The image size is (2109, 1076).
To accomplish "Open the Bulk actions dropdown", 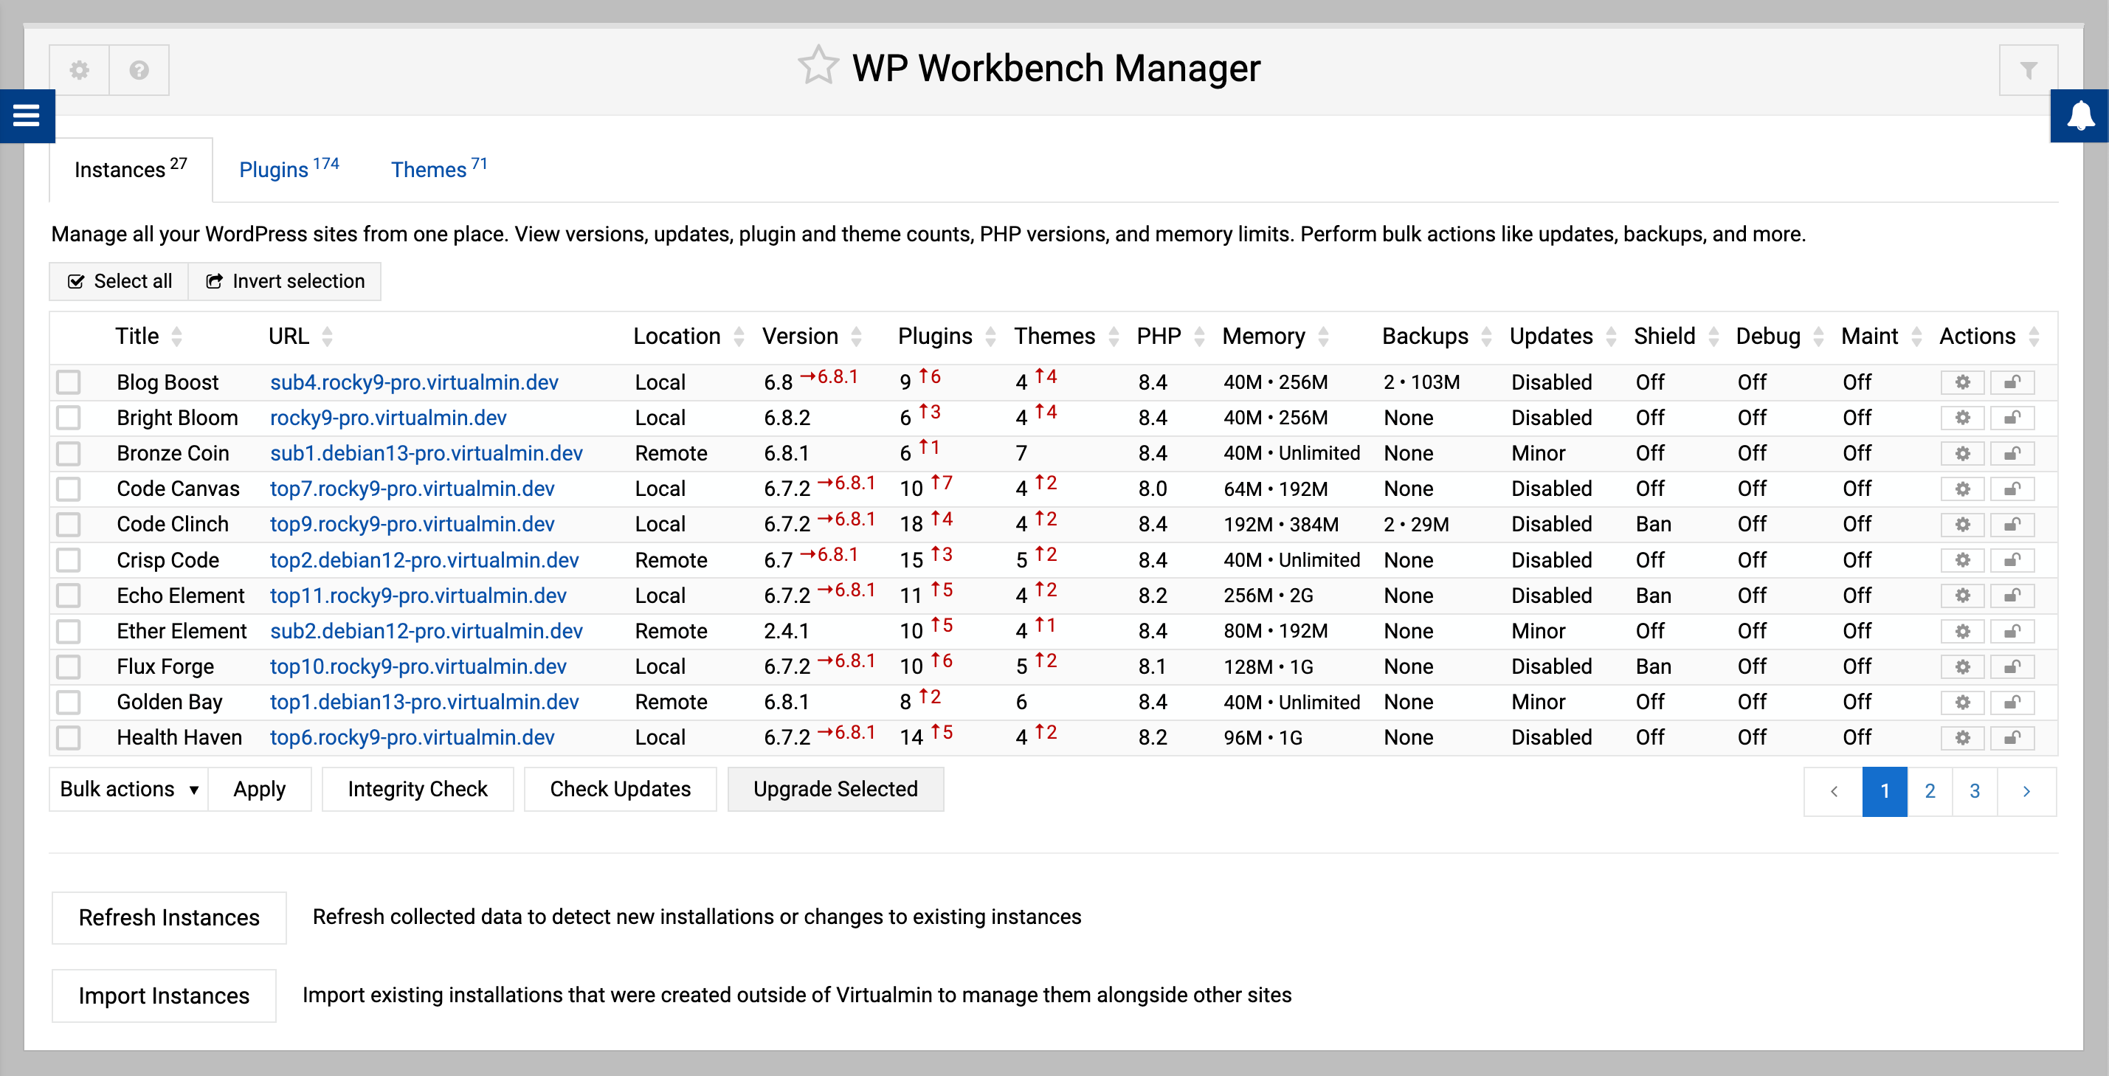I will 128,789.
